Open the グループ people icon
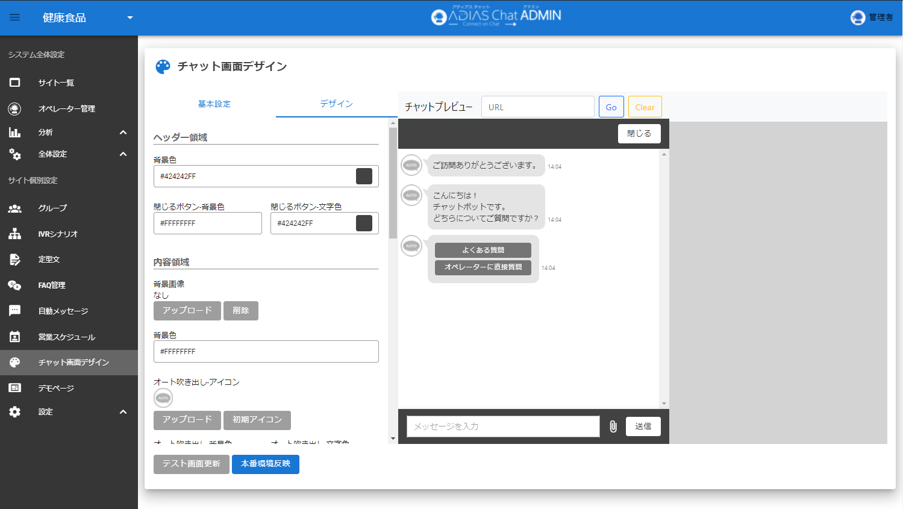903x509 pixels. (15, 208)
